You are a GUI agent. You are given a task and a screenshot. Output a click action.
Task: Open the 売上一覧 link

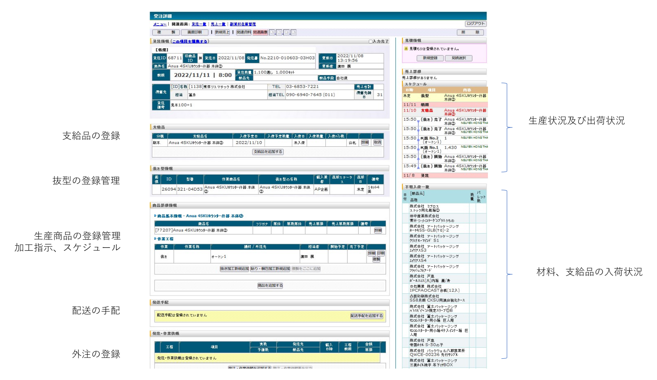[218, 24]
